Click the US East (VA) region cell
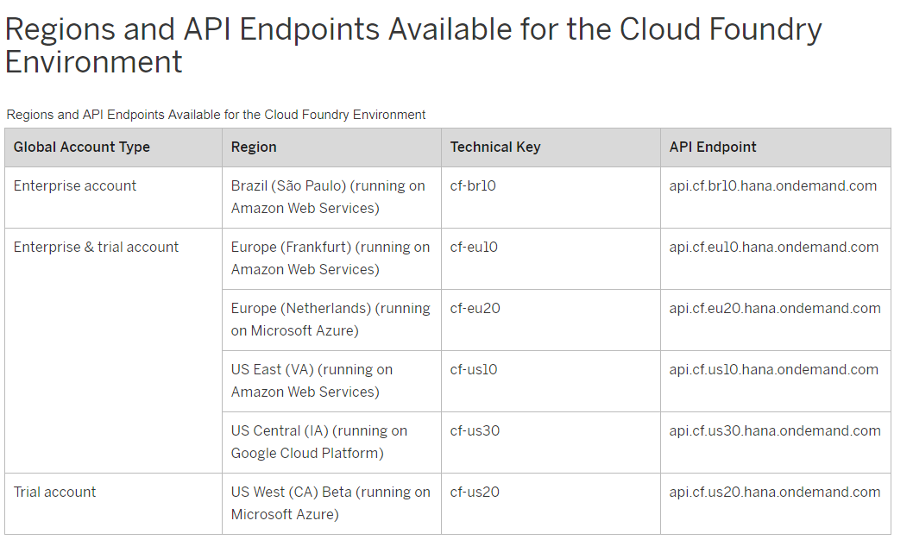This screenshot has height=546, width=913. (x=312, y=380)
